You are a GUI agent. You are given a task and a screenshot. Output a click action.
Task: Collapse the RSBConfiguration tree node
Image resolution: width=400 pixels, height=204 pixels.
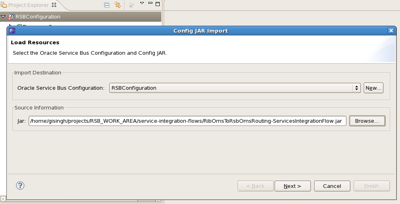pyautogui.click(x=3, y=16)
